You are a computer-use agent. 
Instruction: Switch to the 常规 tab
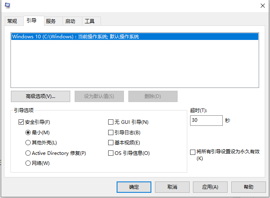pos(12,21)
